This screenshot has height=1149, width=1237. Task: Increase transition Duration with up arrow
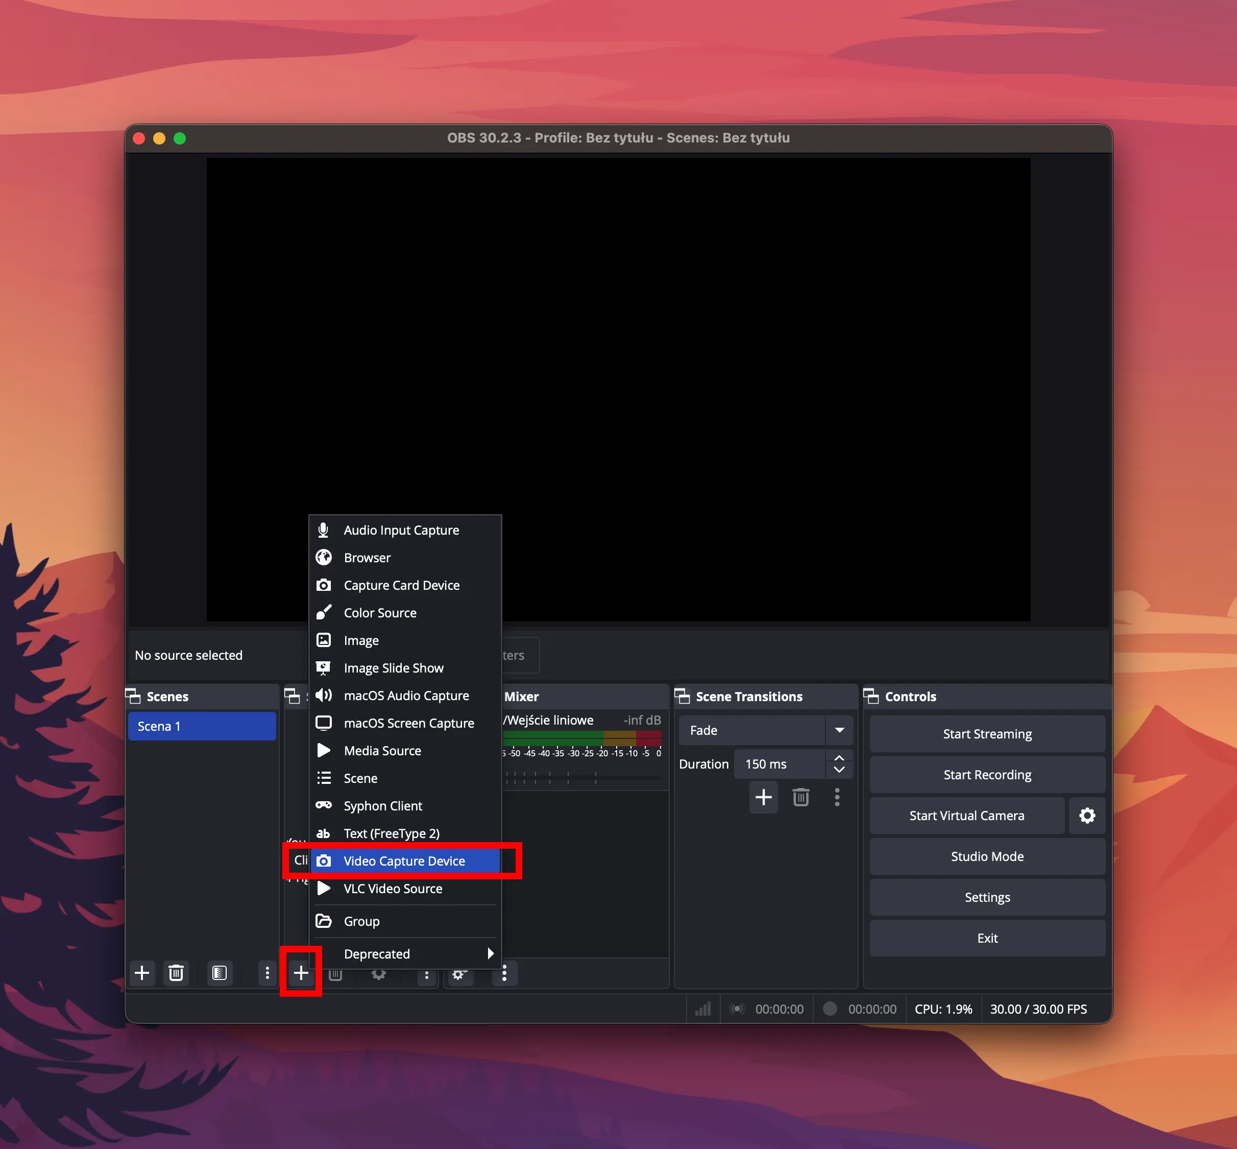point(839,758)
